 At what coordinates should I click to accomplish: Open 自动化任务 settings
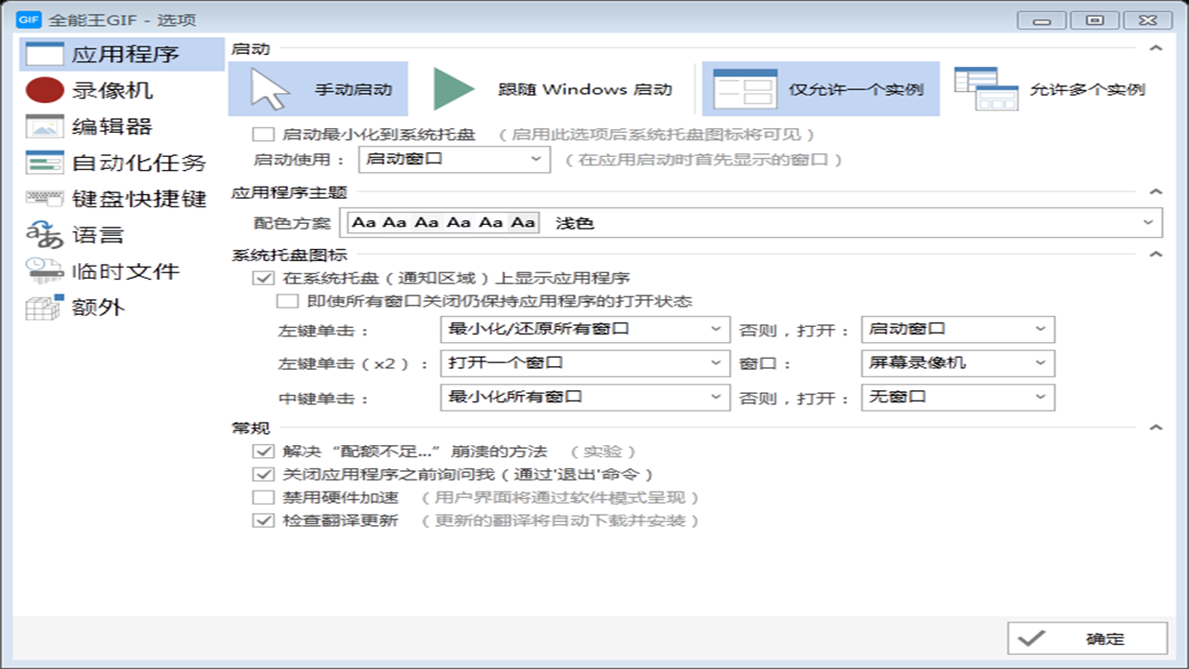pos(102,163)
